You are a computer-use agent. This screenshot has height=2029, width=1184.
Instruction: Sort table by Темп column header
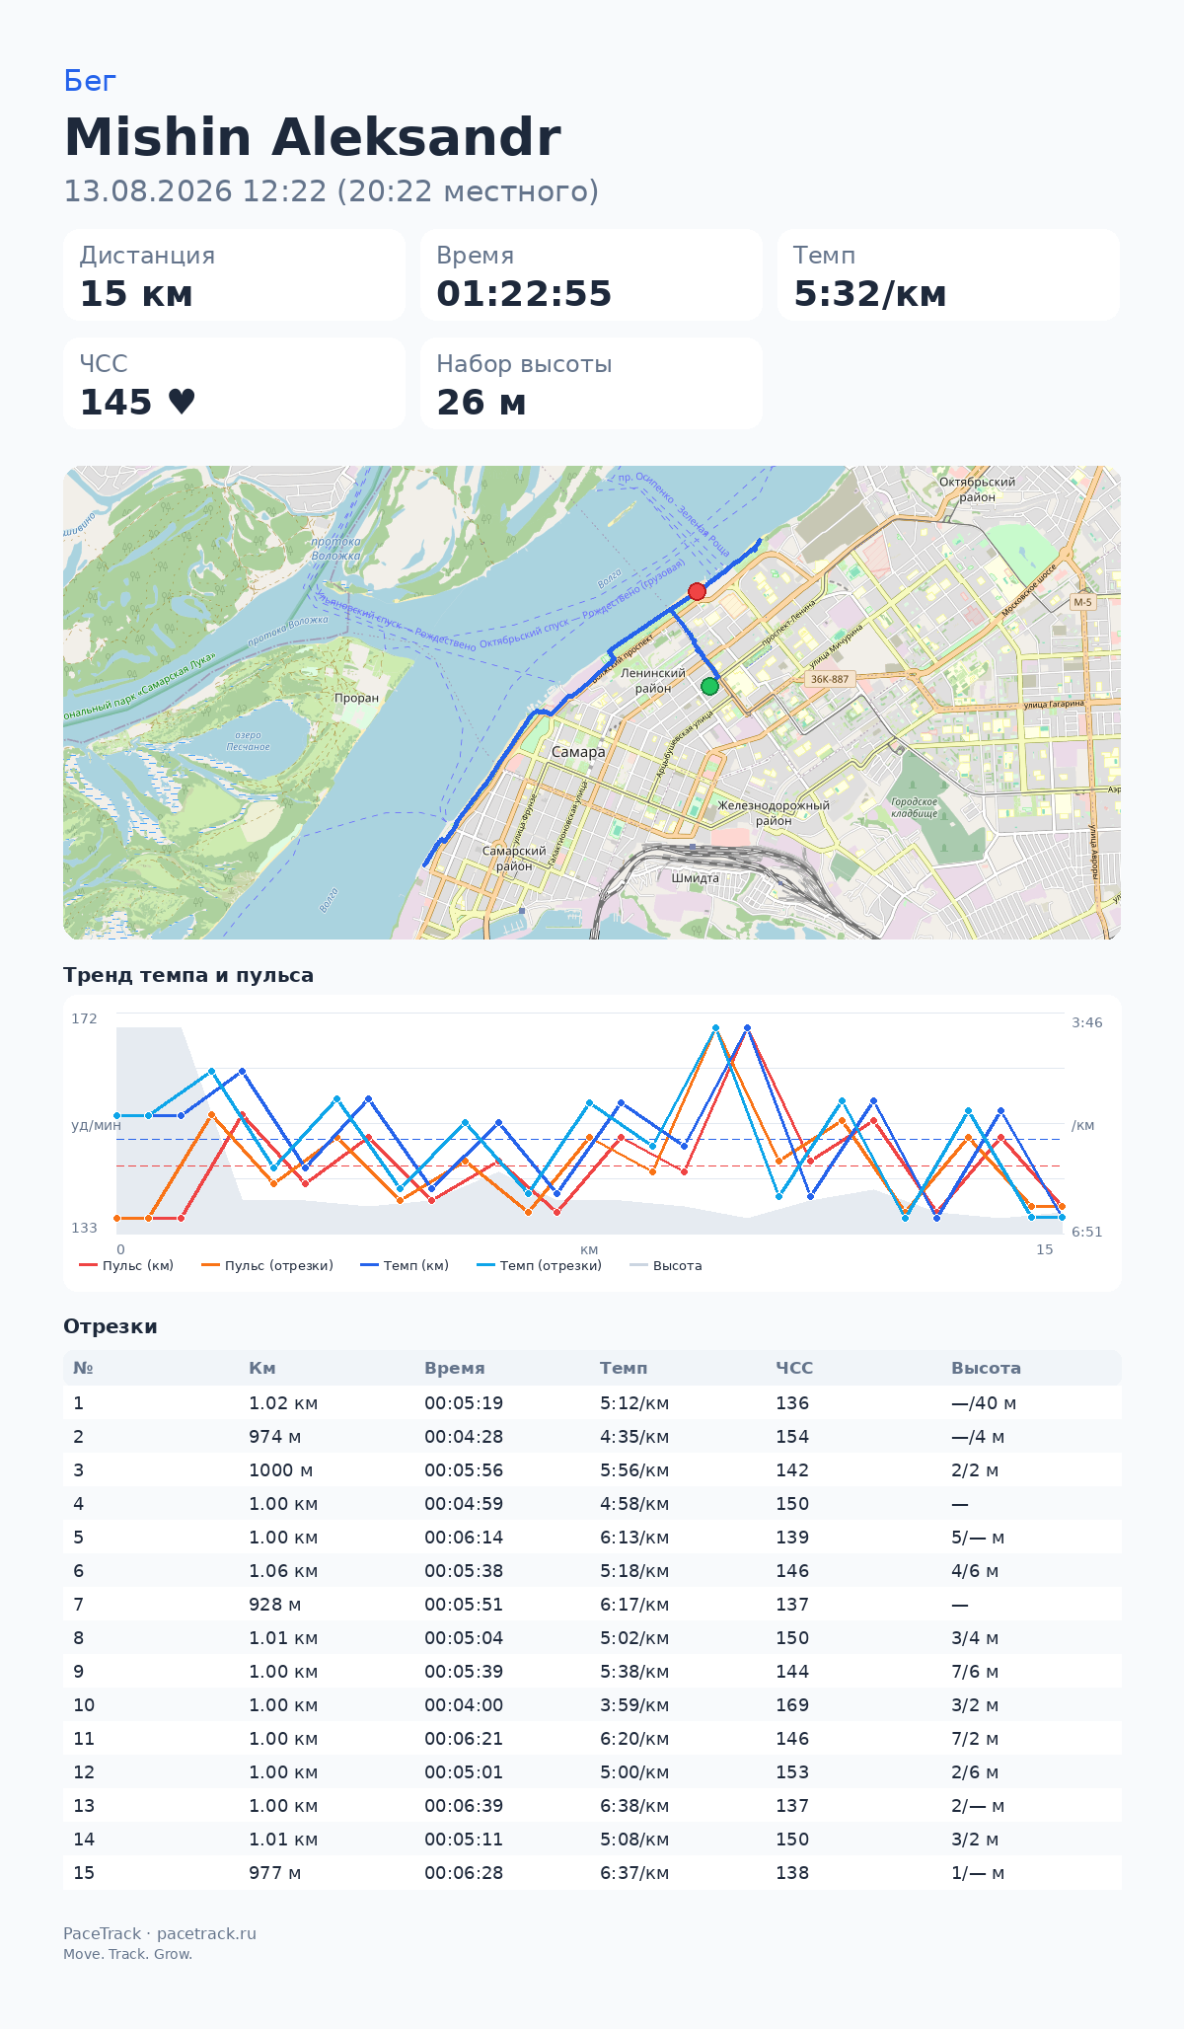click(x=624, y=1368)
